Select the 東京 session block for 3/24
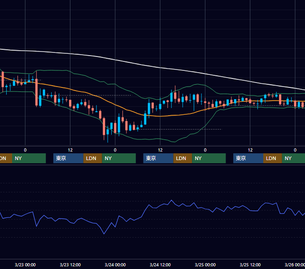This screenshot has height=269, width=305. (x=158, y=158)
